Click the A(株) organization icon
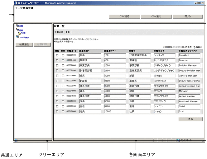The image size is (207, 159). [x=19, y=32]
